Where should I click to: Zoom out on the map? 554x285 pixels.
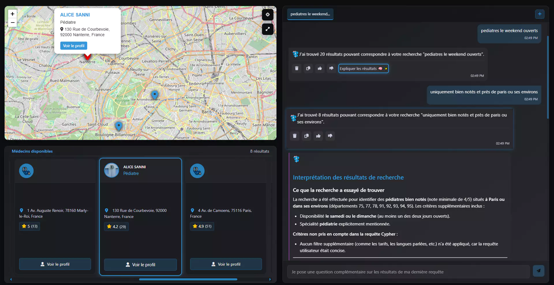tap(12, 22)
